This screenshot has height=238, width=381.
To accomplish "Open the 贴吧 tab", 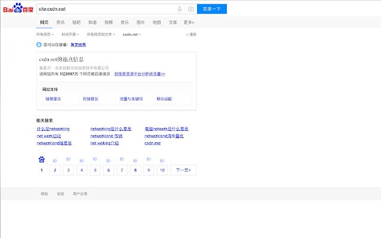I will 76,23.
